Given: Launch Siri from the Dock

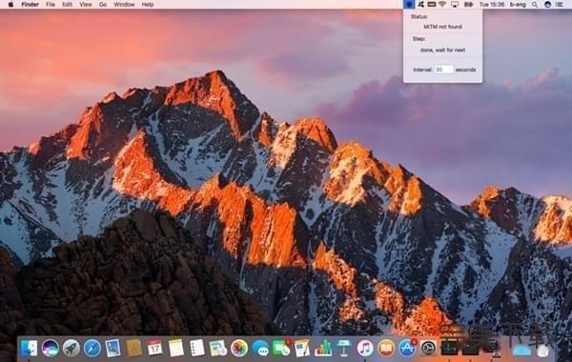Looking at the screenshot, I should 50,348.
